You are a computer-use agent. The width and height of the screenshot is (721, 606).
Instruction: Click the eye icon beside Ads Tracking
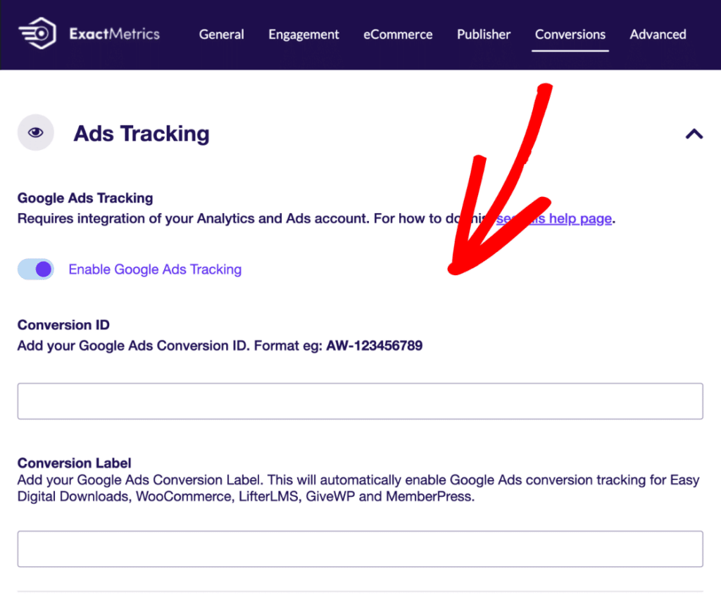(35, 132)
